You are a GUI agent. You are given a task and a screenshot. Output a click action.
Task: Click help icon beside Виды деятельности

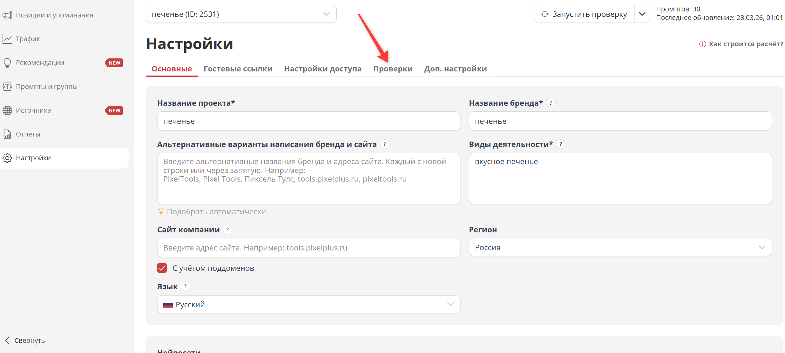click(561, 144)
